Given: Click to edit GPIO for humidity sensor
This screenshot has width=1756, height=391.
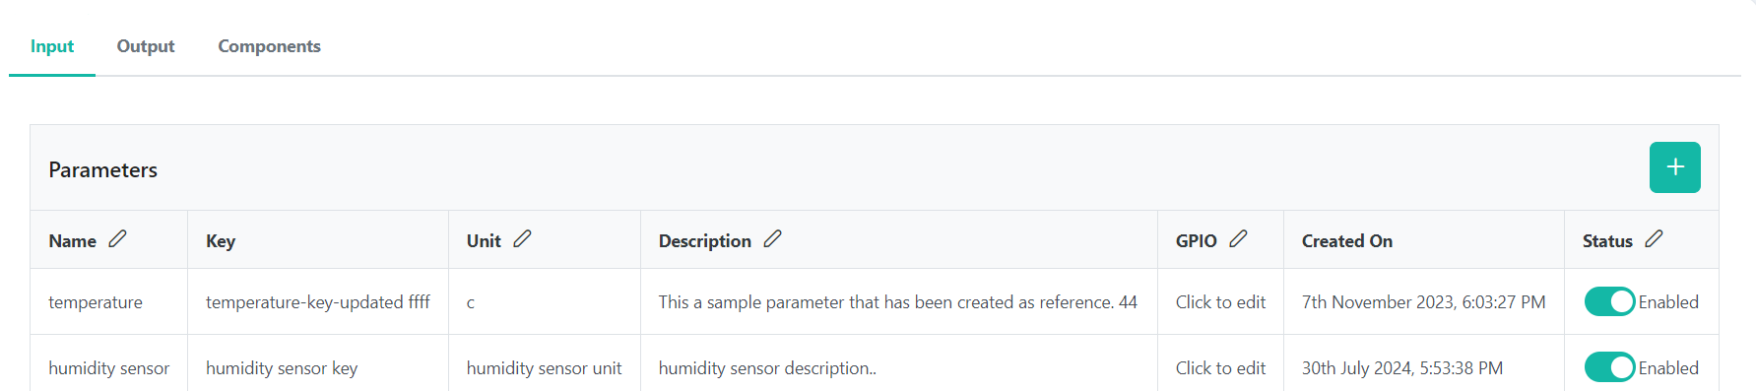Looking at the screenshot, I should pos(1220,368).
